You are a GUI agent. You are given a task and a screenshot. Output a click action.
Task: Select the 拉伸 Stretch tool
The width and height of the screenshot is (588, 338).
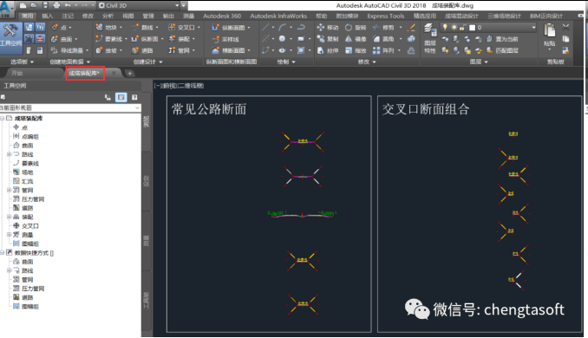[x=327, y=50]
